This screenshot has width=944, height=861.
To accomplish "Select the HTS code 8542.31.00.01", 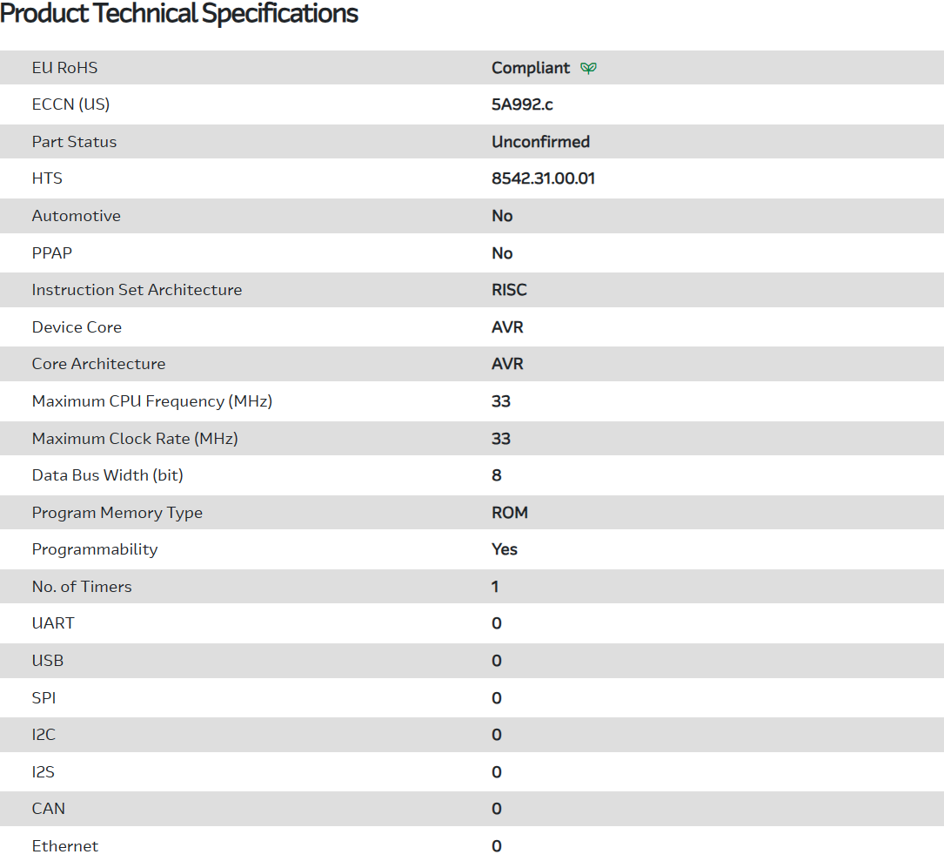I will tap(543, 178).
